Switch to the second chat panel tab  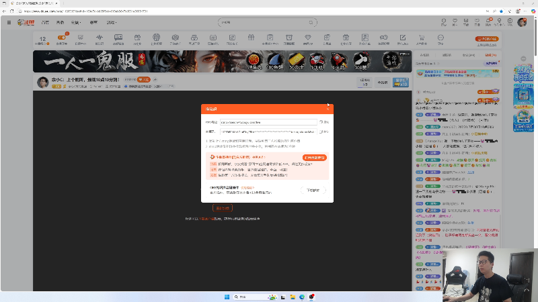[447, 55]
